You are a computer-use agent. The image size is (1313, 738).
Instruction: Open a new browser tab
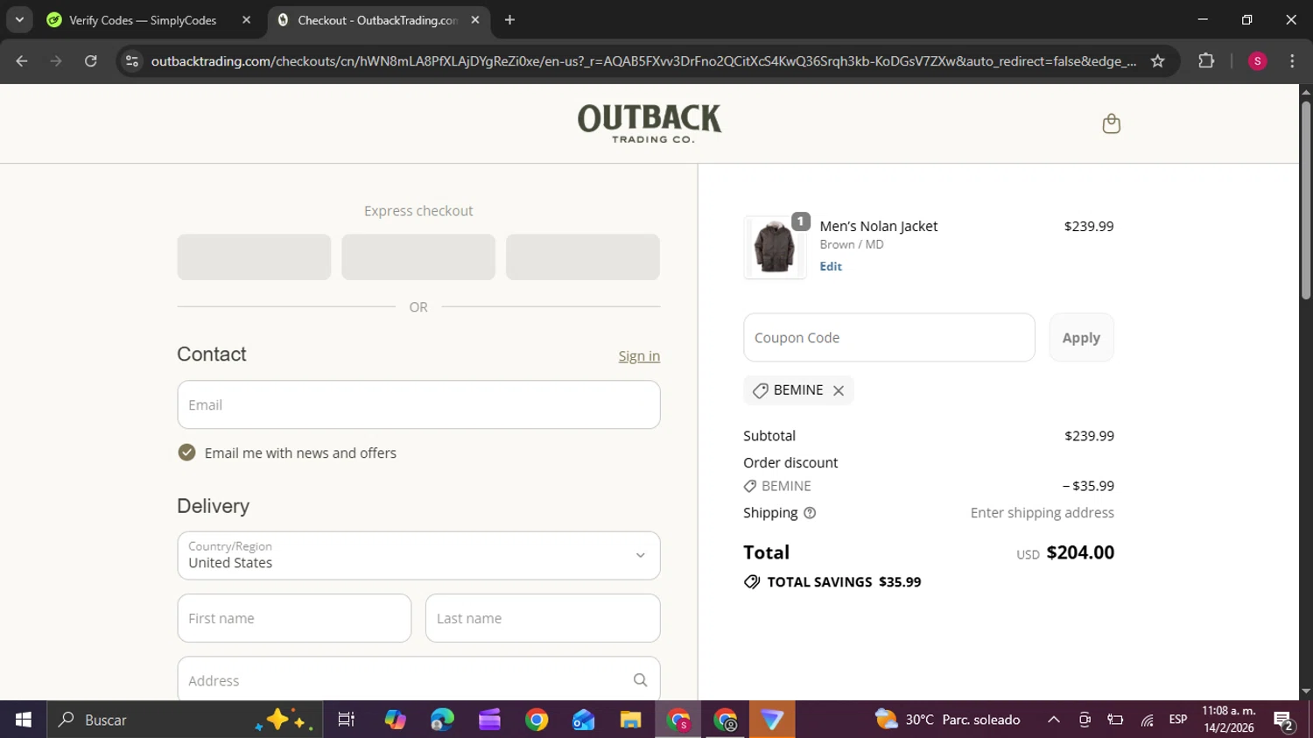509,19
